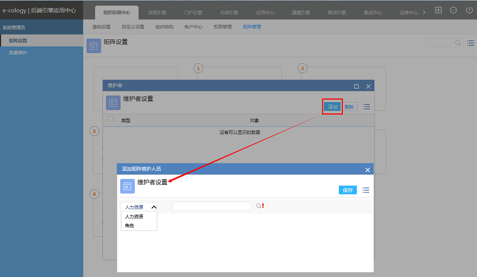This screenshot has height=277, width=477.
Task: Open the more options ellipsis circle icon
Action: pyautogui.click(x=453, y=10)
